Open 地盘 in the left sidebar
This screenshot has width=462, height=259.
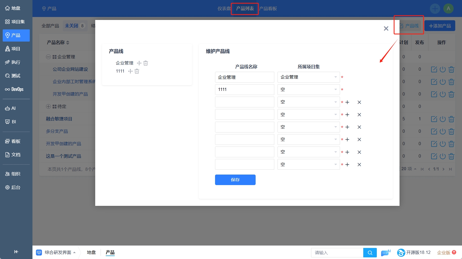click(x=13, y=8)
